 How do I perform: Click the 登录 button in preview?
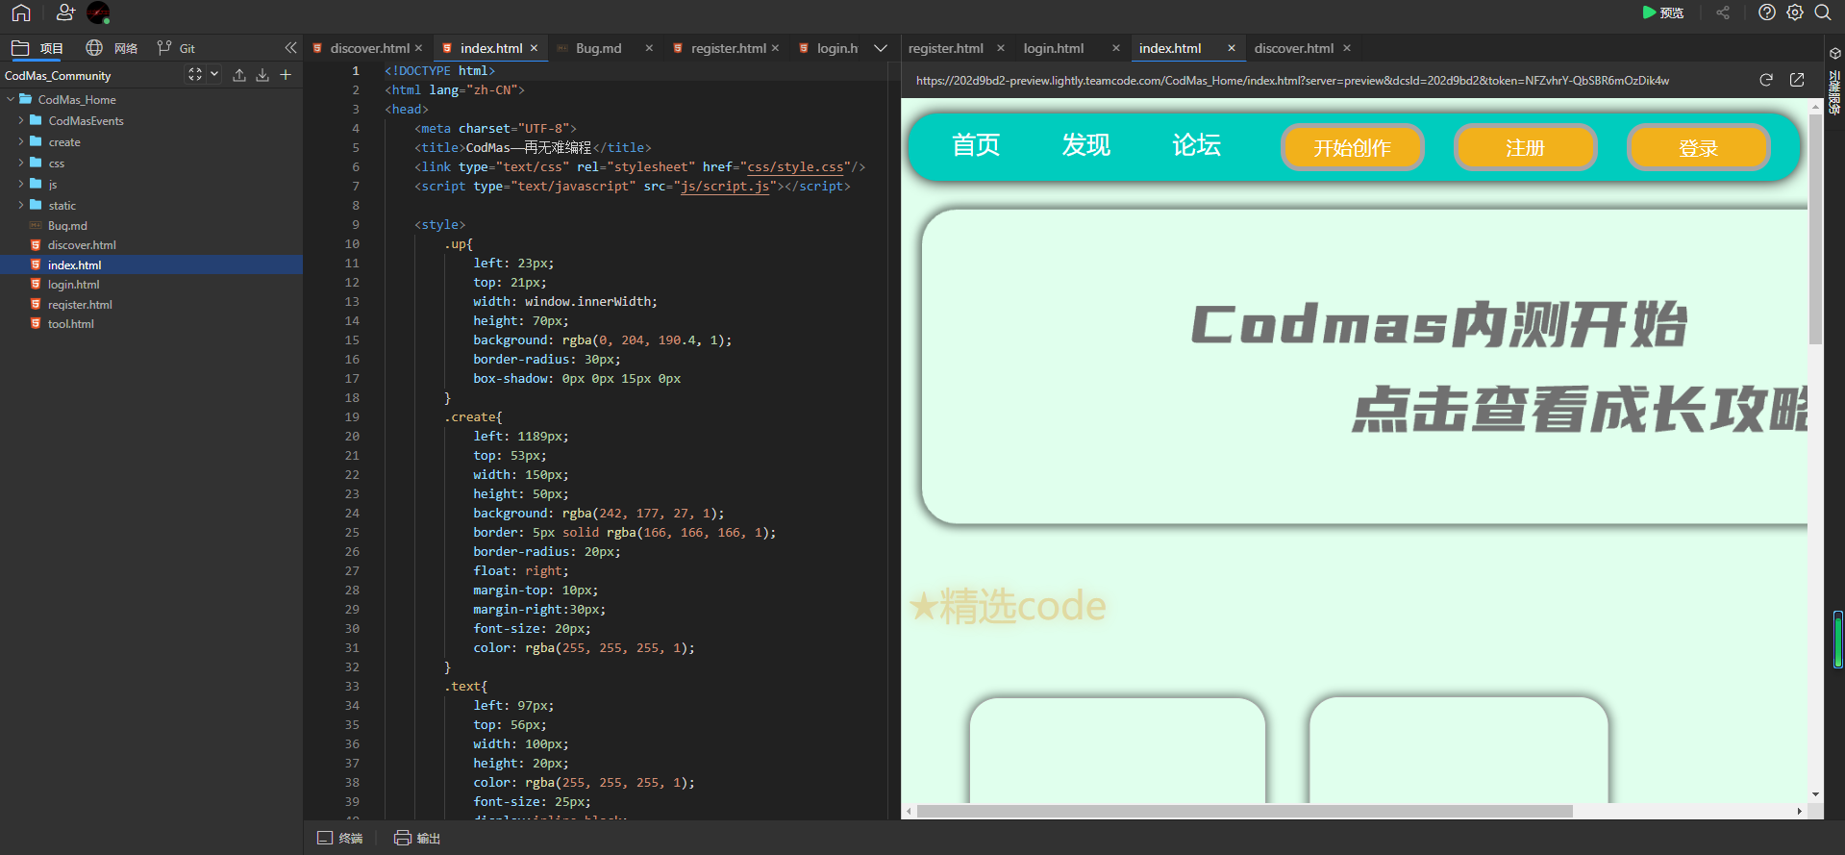(x=1699, y=148)
